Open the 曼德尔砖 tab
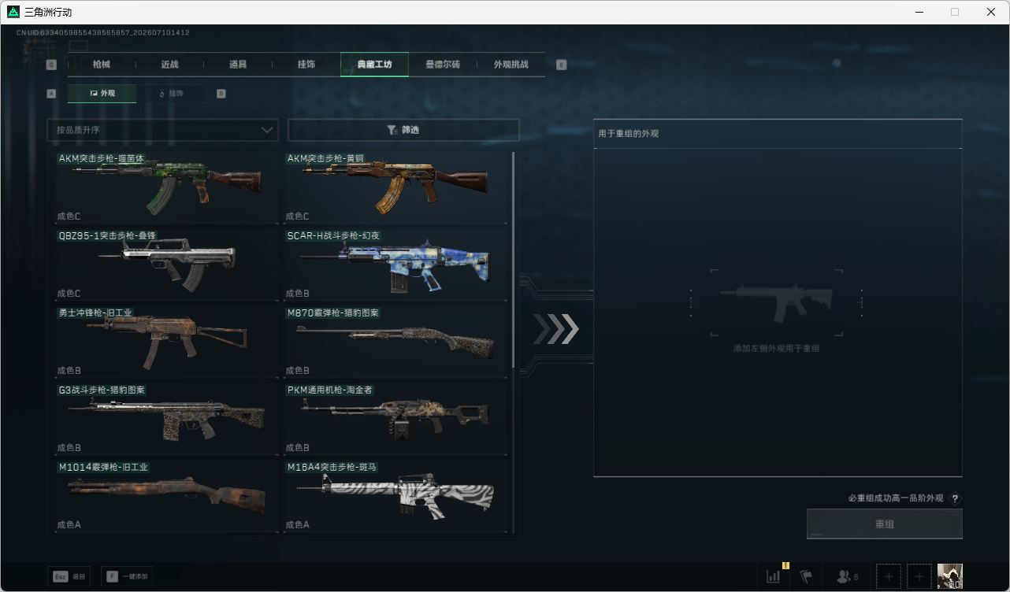 click(443, 65)
